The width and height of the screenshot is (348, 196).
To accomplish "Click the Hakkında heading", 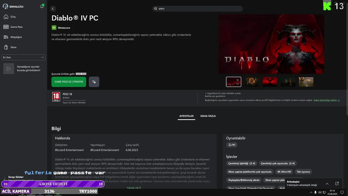I will (x=63, y=138).
